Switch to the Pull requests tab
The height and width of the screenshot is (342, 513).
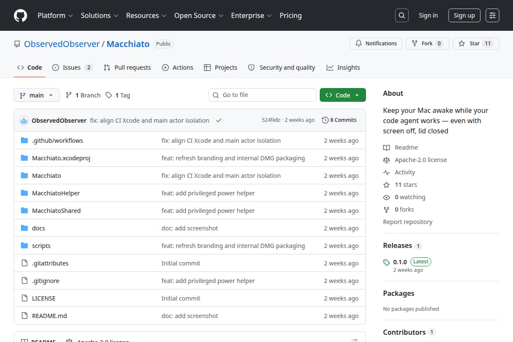click(127, 68)
